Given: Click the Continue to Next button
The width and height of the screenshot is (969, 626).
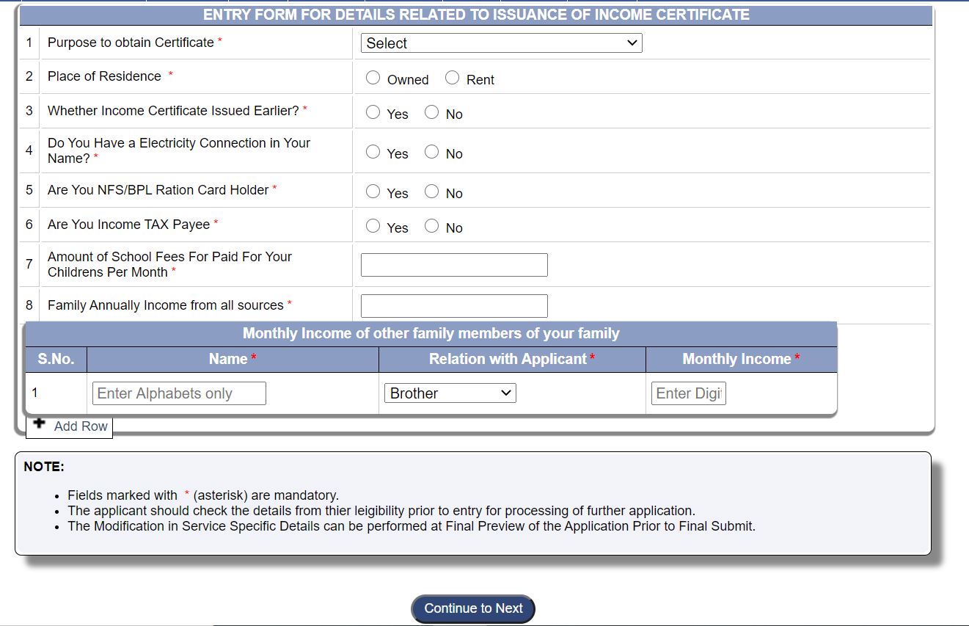Looking at the screenshot, I should click(472, 608).
